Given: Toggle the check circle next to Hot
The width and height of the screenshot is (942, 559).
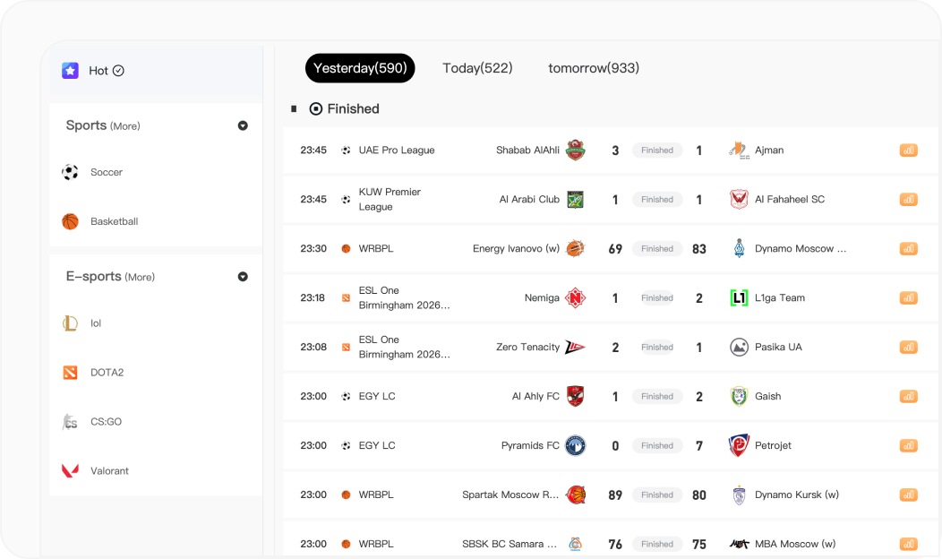Looking at the screenshot, I should 118,71.
